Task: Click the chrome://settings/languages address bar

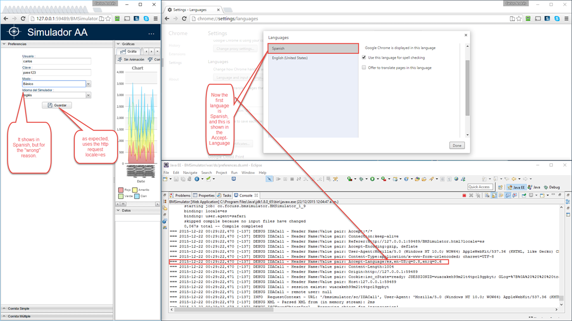Action: [x=350, y=19]
